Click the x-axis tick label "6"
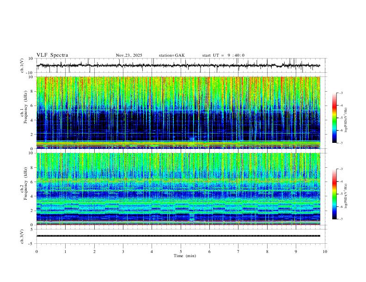 (x=210, y=252)
